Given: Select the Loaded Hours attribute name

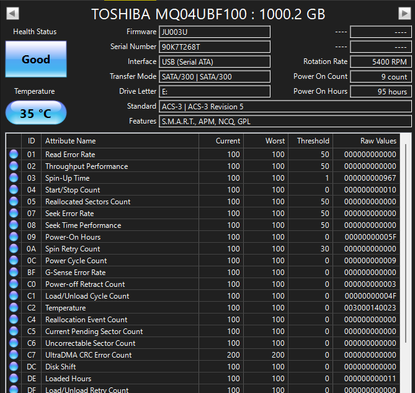Looking at the screenshot, I should point(68,379).
